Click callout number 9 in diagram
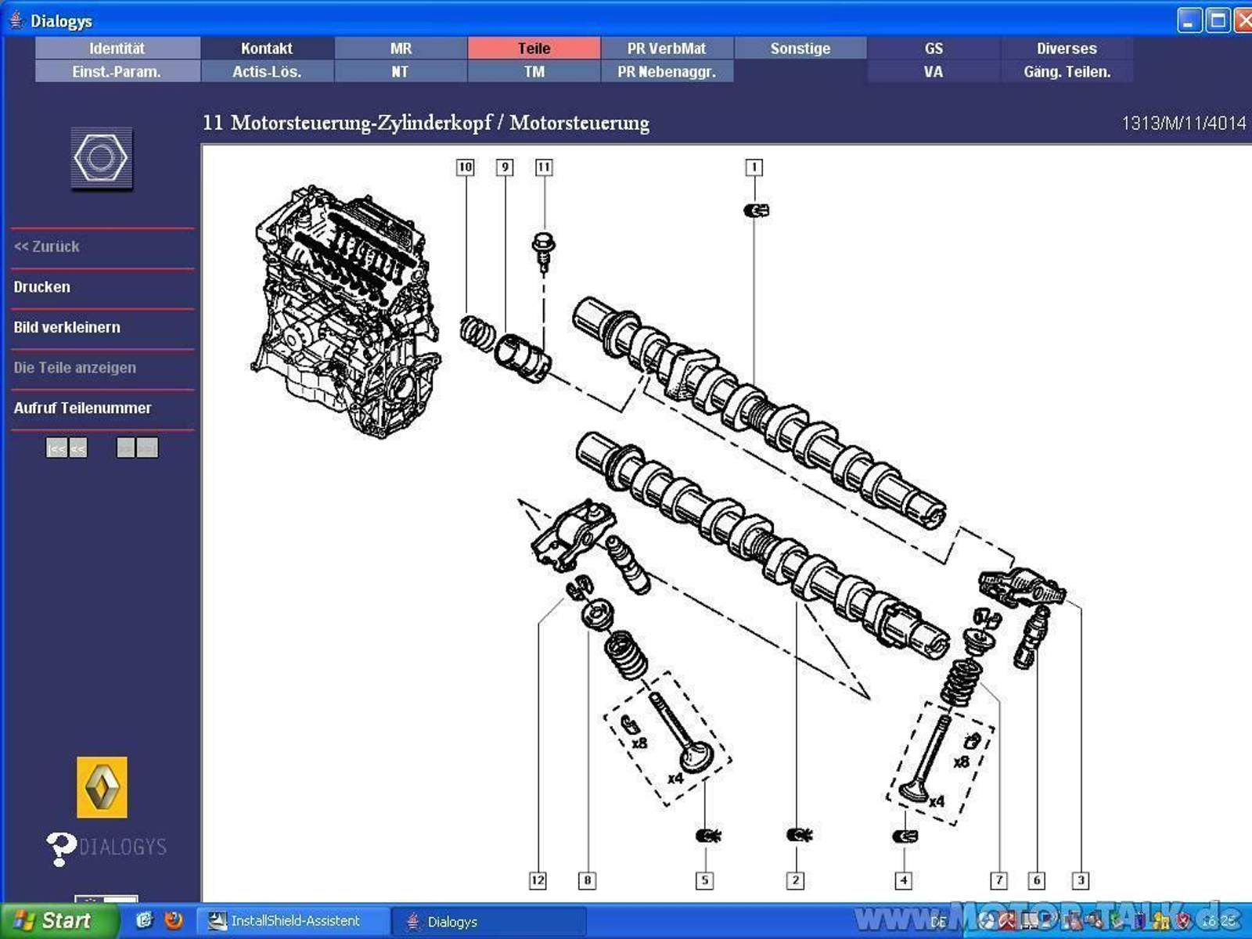Viewport: 1252px width, 939px height. point(505,167)
